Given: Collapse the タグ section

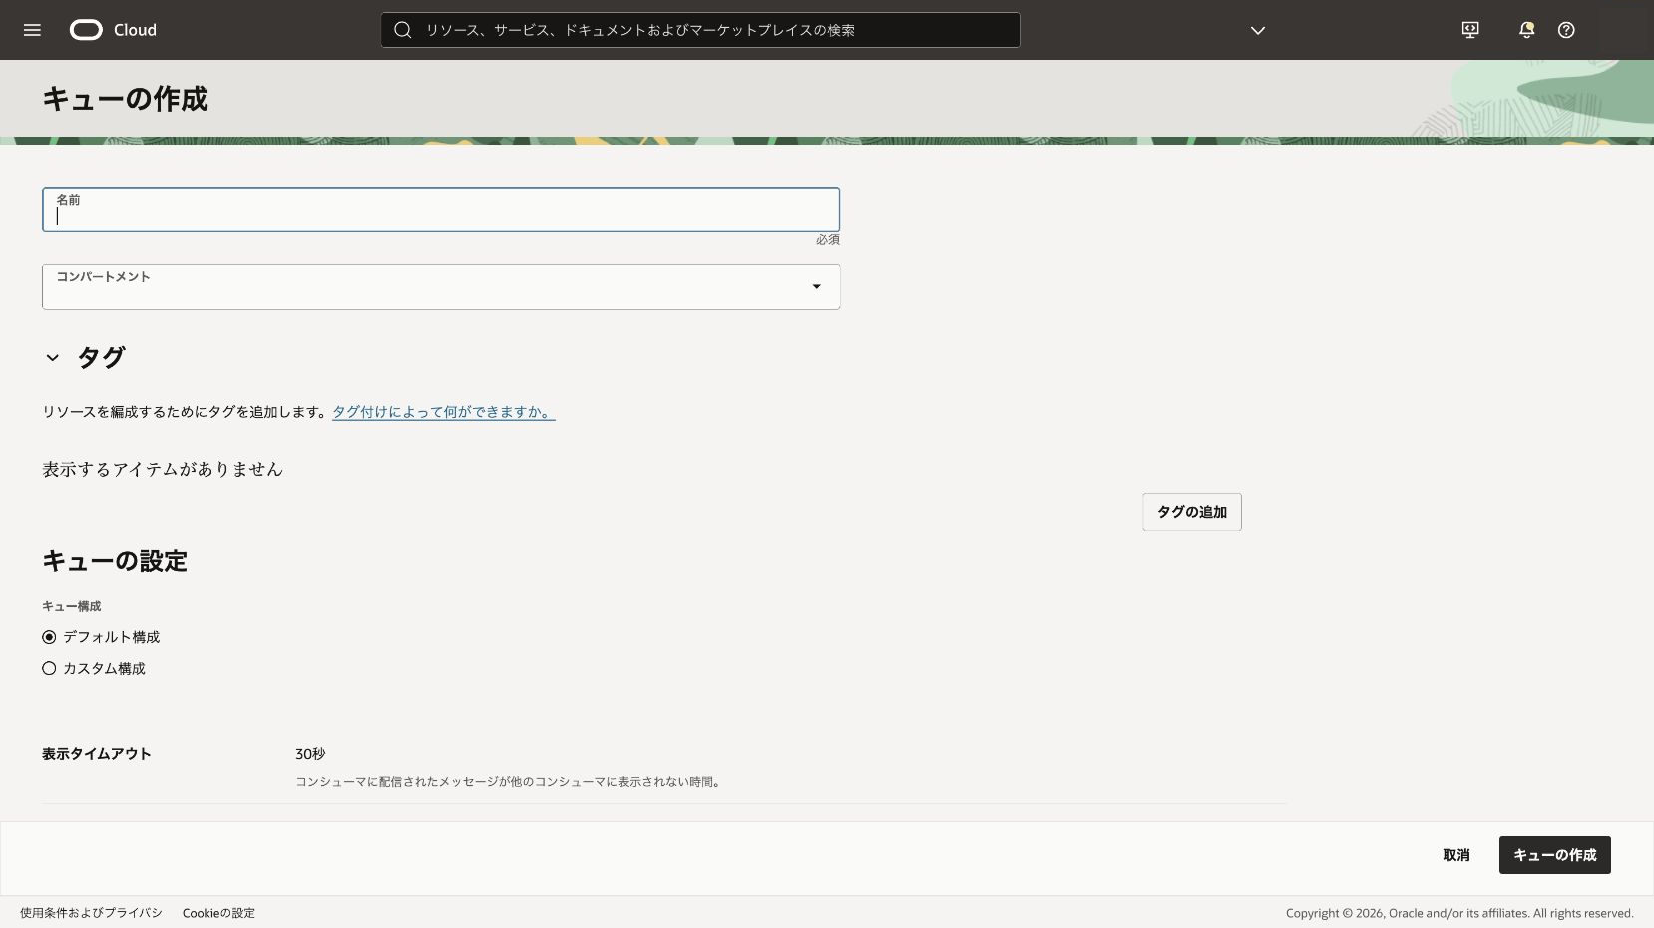Looking at the screenshot, I should tap(53, 357).
